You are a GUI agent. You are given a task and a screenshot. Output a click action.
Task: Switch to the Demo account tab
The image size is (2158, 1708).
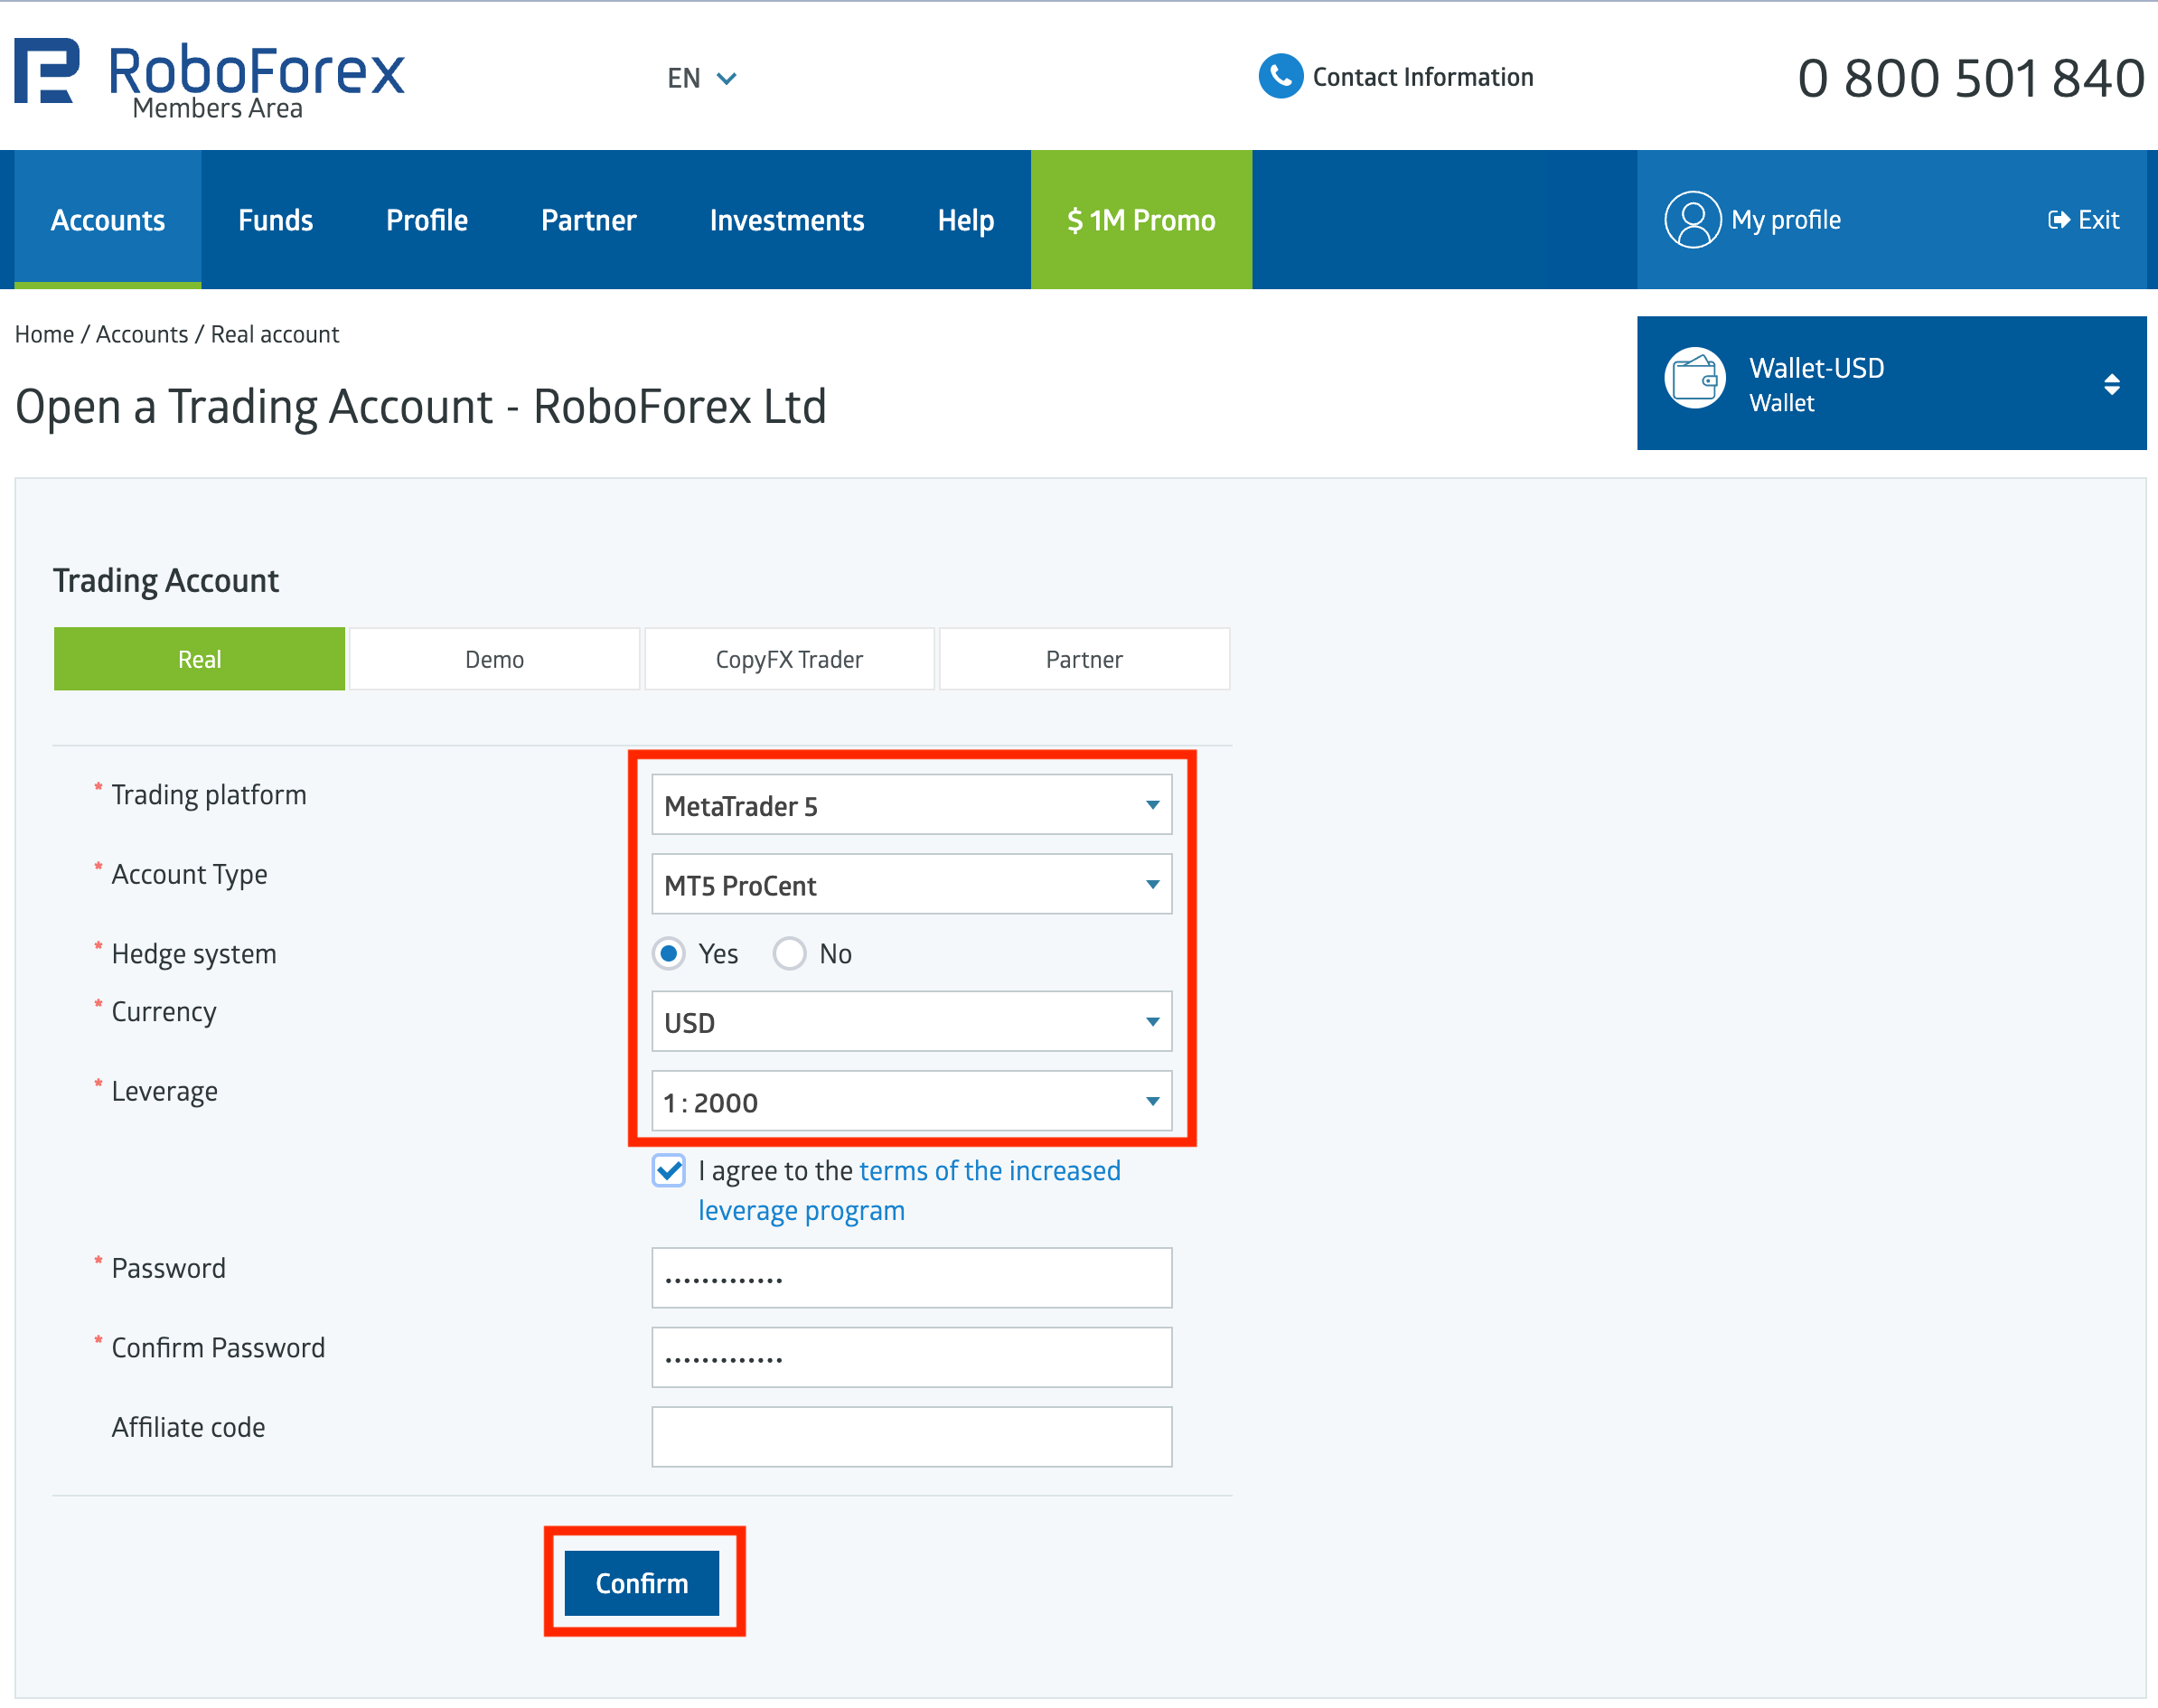click(x=494, y=659)
